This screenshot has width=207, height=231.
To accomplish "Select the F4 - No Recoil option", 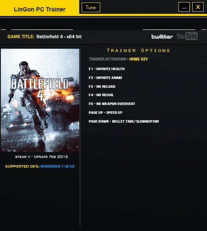I will pos(101,95).
